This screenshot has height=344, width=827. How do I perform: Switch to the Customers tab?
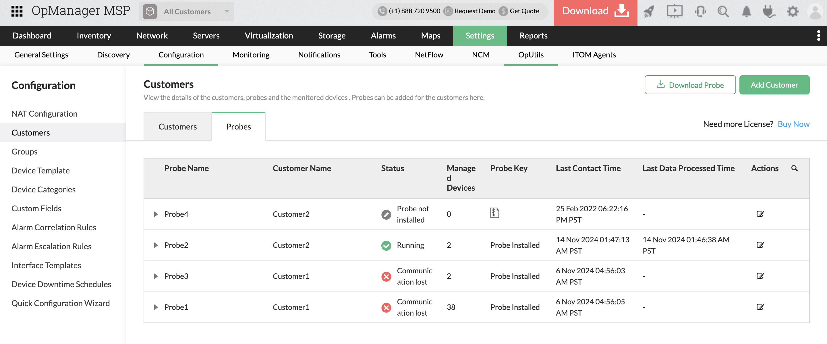tap(177, 126)
